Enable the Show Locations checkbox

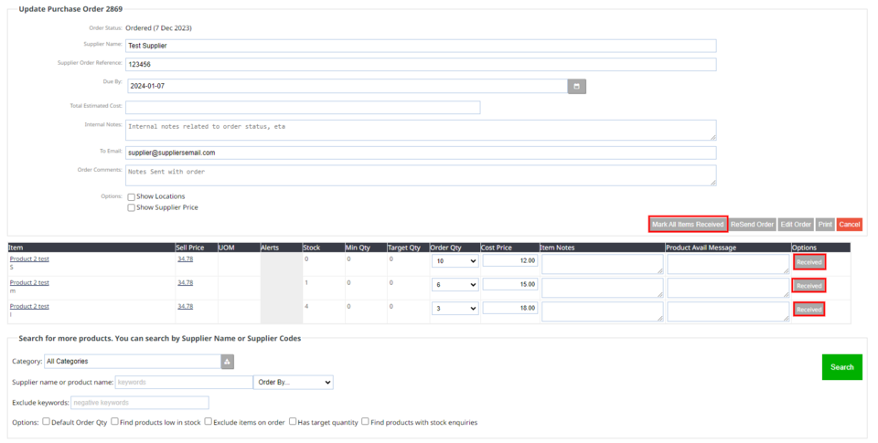coord(132,196)
